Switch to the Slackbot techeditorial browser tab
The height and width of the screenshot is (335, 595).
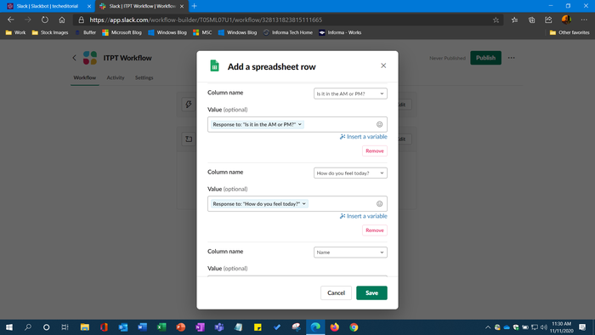coord(47,6)
